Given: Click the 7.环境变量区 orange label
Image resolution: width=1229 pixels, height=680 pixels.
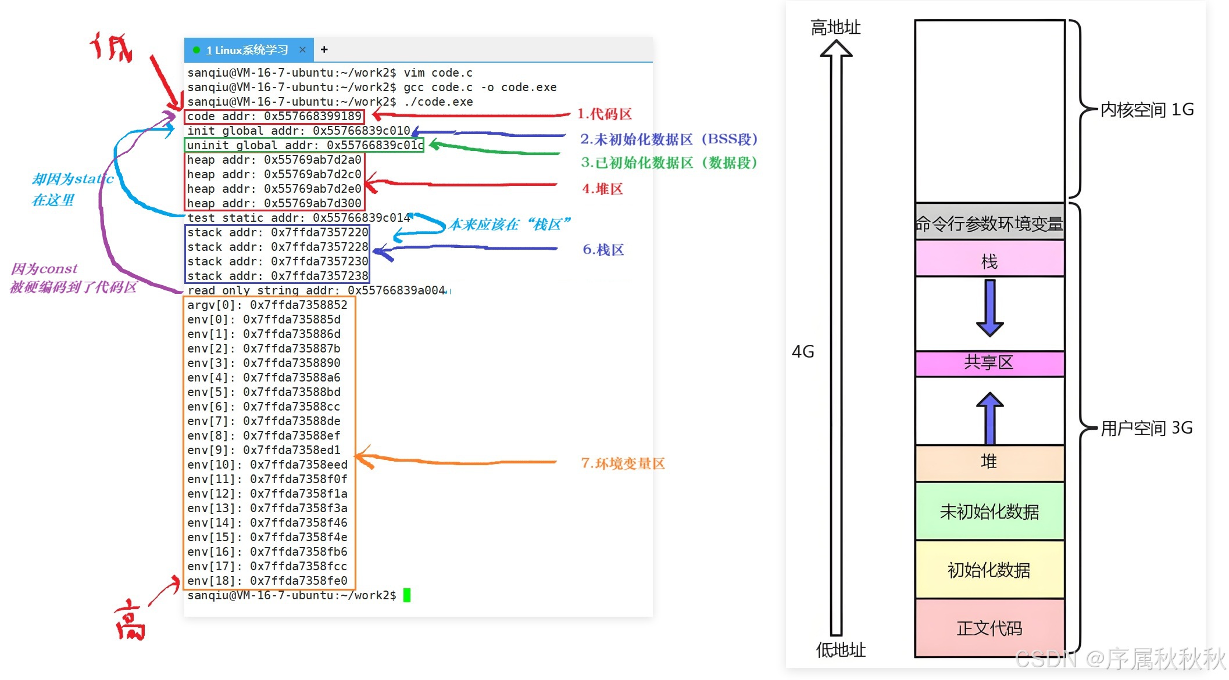Looking at the screenshot, I should pos(623,463).
